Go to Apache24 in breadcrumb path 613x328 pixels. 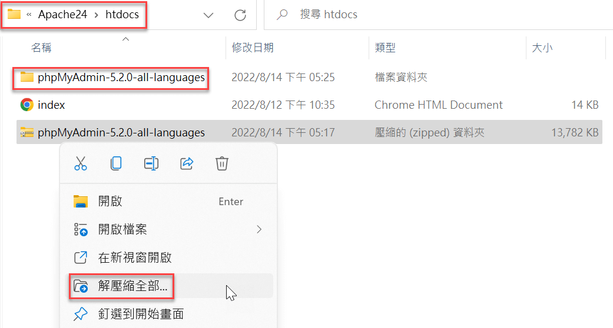coord(62,15)
